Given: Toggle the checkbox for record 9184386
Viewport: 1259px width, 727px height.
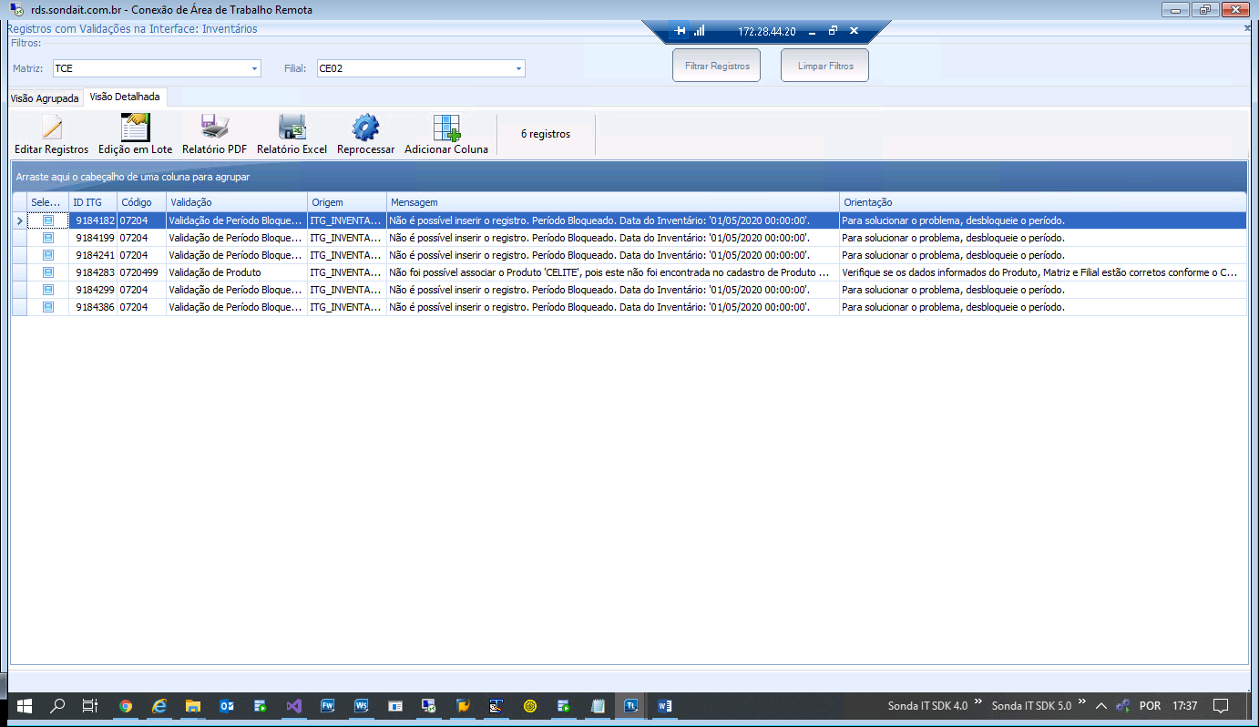Looking at the screenshot, I should click(48, 307).
